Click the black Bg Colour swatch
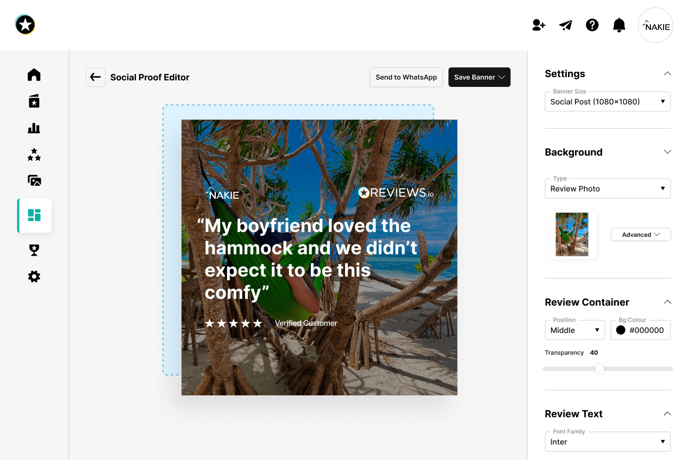Viewport: 688px width, 460px height. (x=621, y=330)
